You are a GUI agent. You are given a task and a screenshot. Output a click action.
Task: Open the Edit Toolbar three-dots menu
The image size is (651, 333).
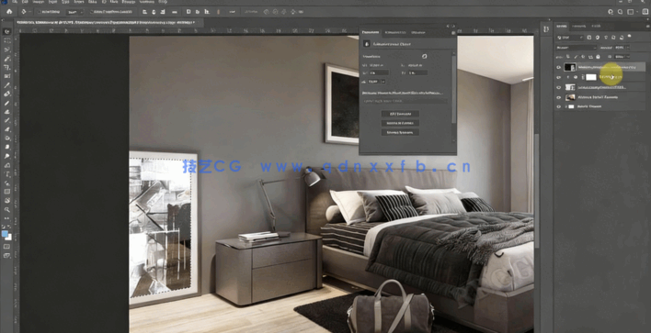pos(7,217)
